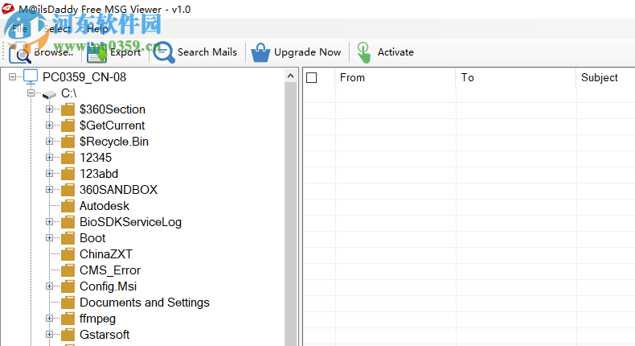The height and width of the screenshot is (346, 635).
Task: Expand the 12345 folder node
Action: 49,158
